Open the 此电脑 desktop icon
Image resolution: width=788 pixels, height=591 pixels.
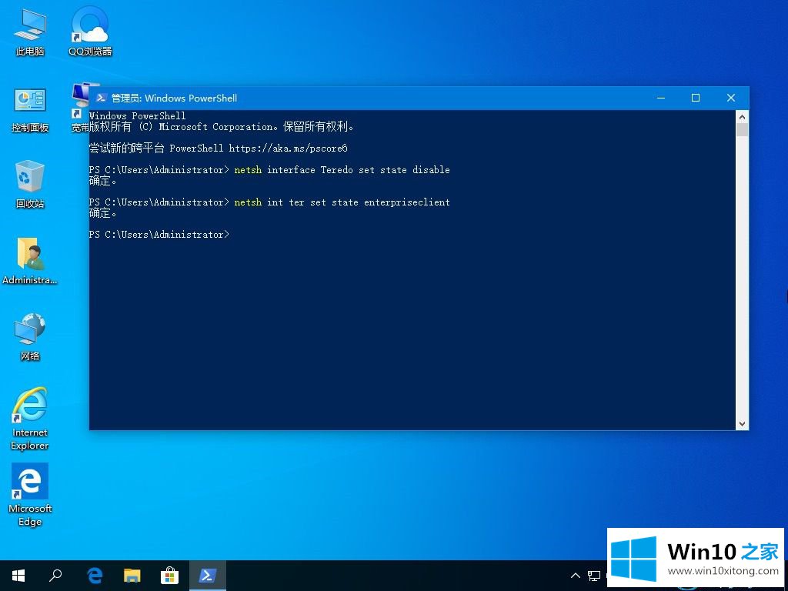[x=30, y=32]
